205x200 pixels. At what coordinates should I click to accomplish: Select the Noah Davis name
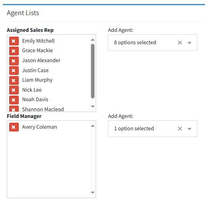click(x=35, y=100)
